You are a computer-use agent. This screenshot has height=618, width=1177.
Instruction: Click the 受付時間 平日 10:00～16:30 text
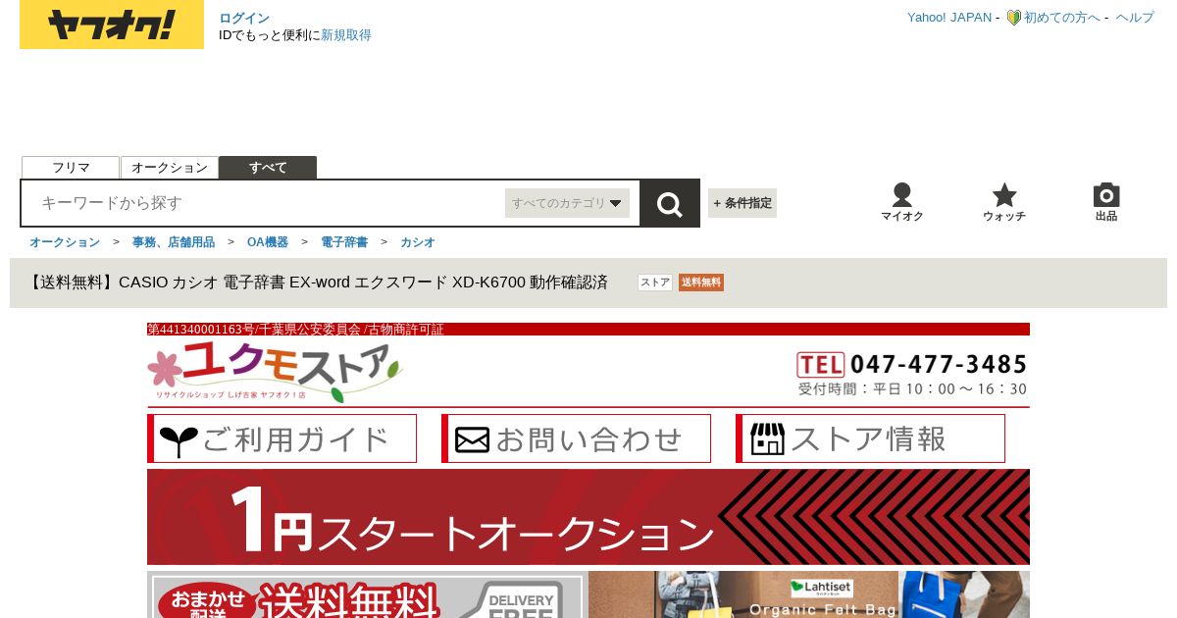(x=912, y=389)
